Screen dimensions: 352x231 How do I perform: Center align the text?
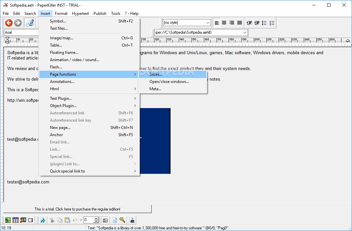(x=224, y=23)
